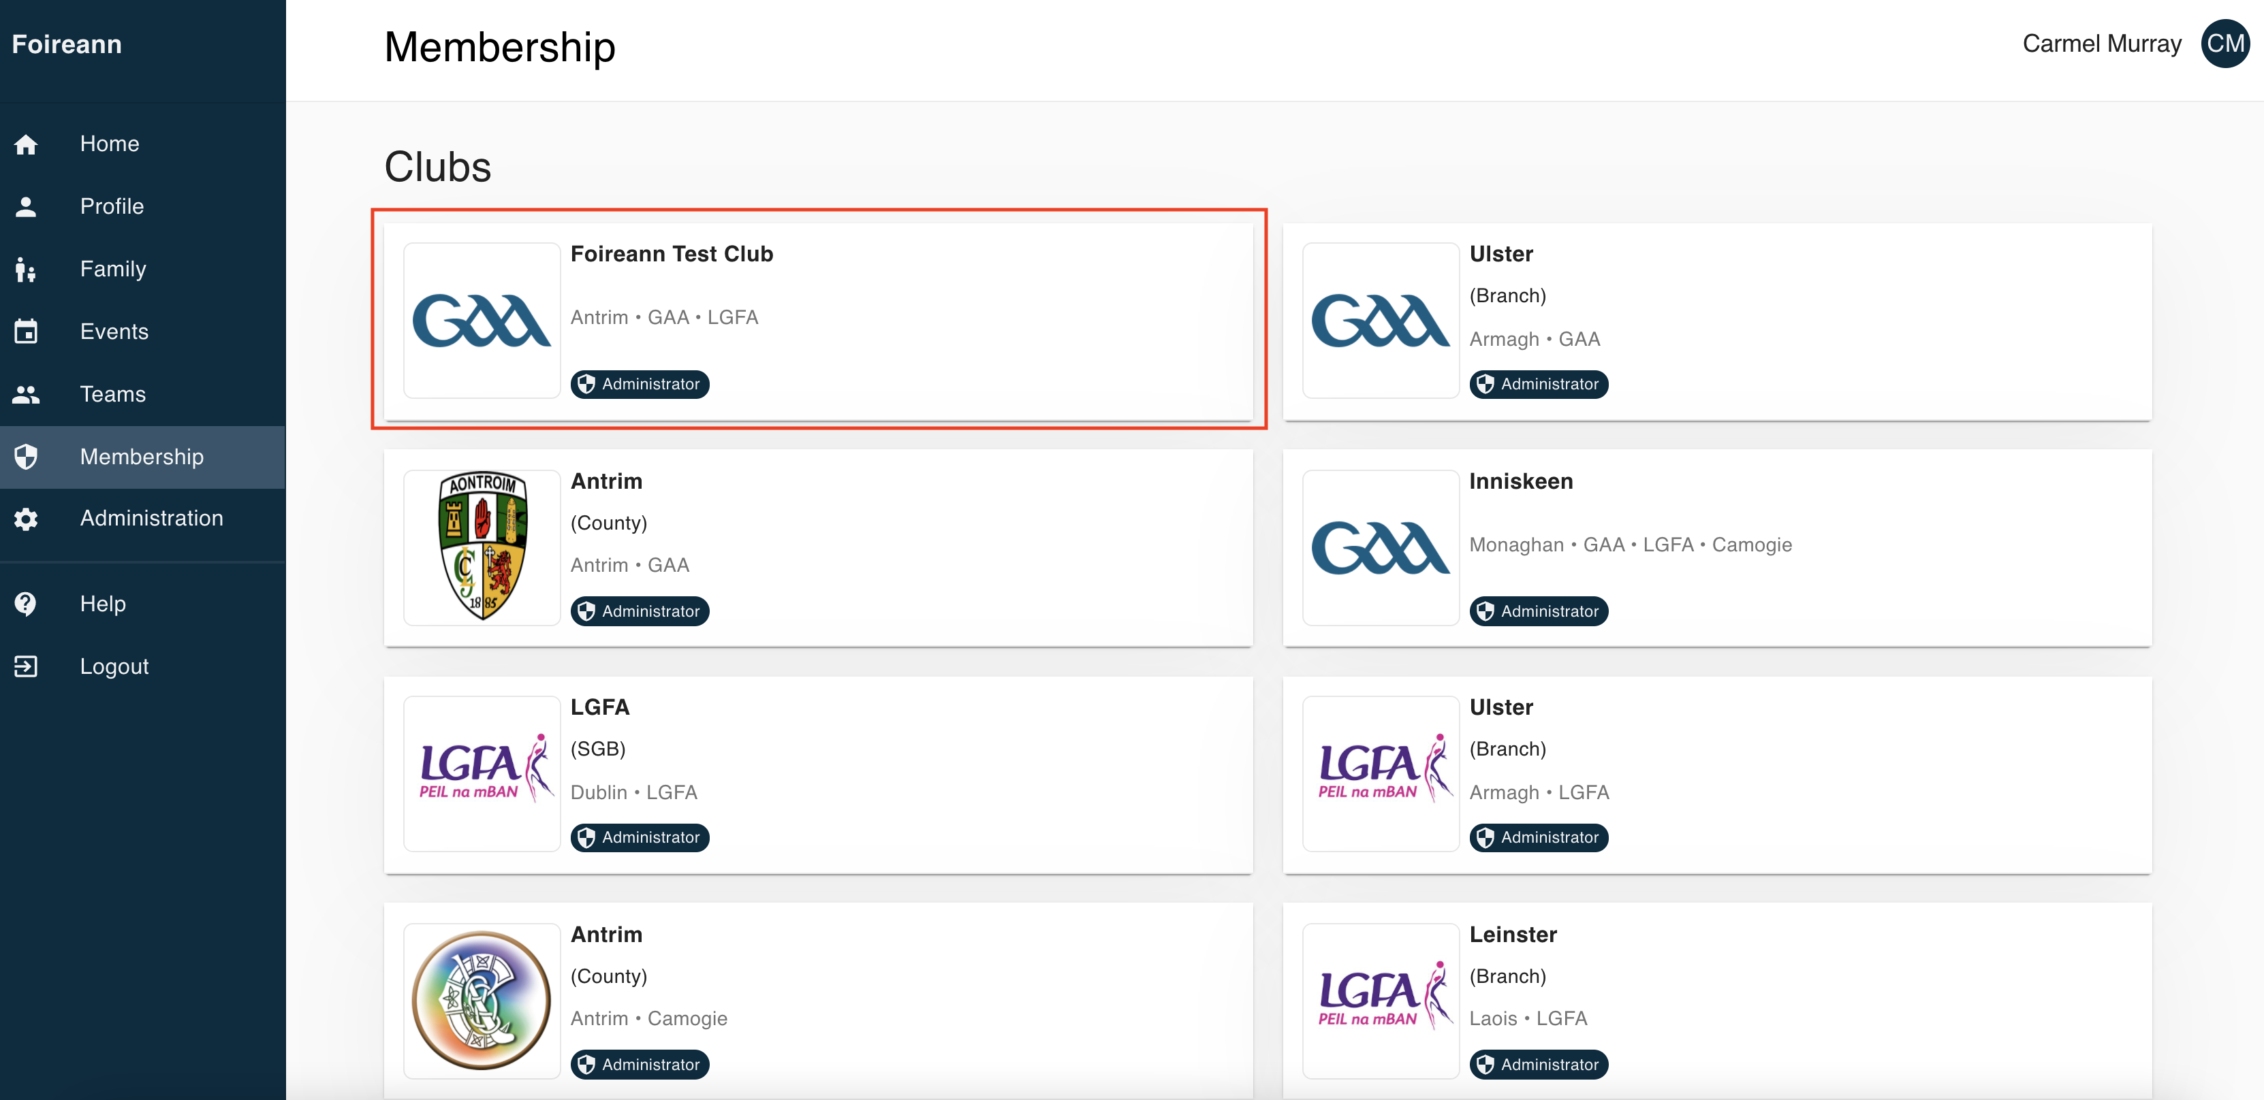Open the Foireann Test Club card
2264x1100 pixels.
818,321
